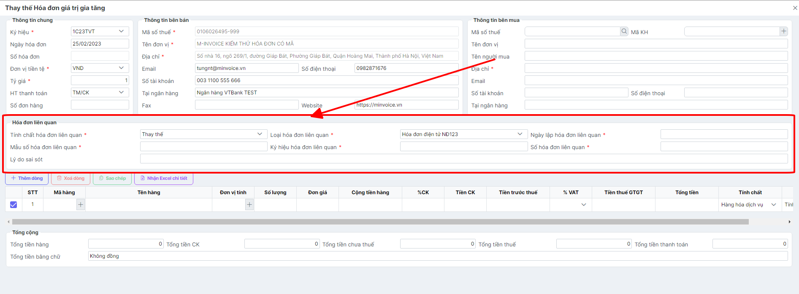Click the Số hóa đơn liên quan field
799x294 pixels.
tap(724, 147)
